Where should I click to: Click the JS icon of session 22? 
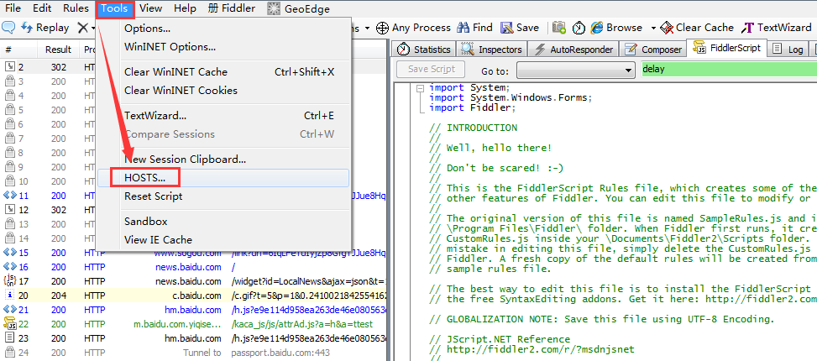[x=9, y=324]
